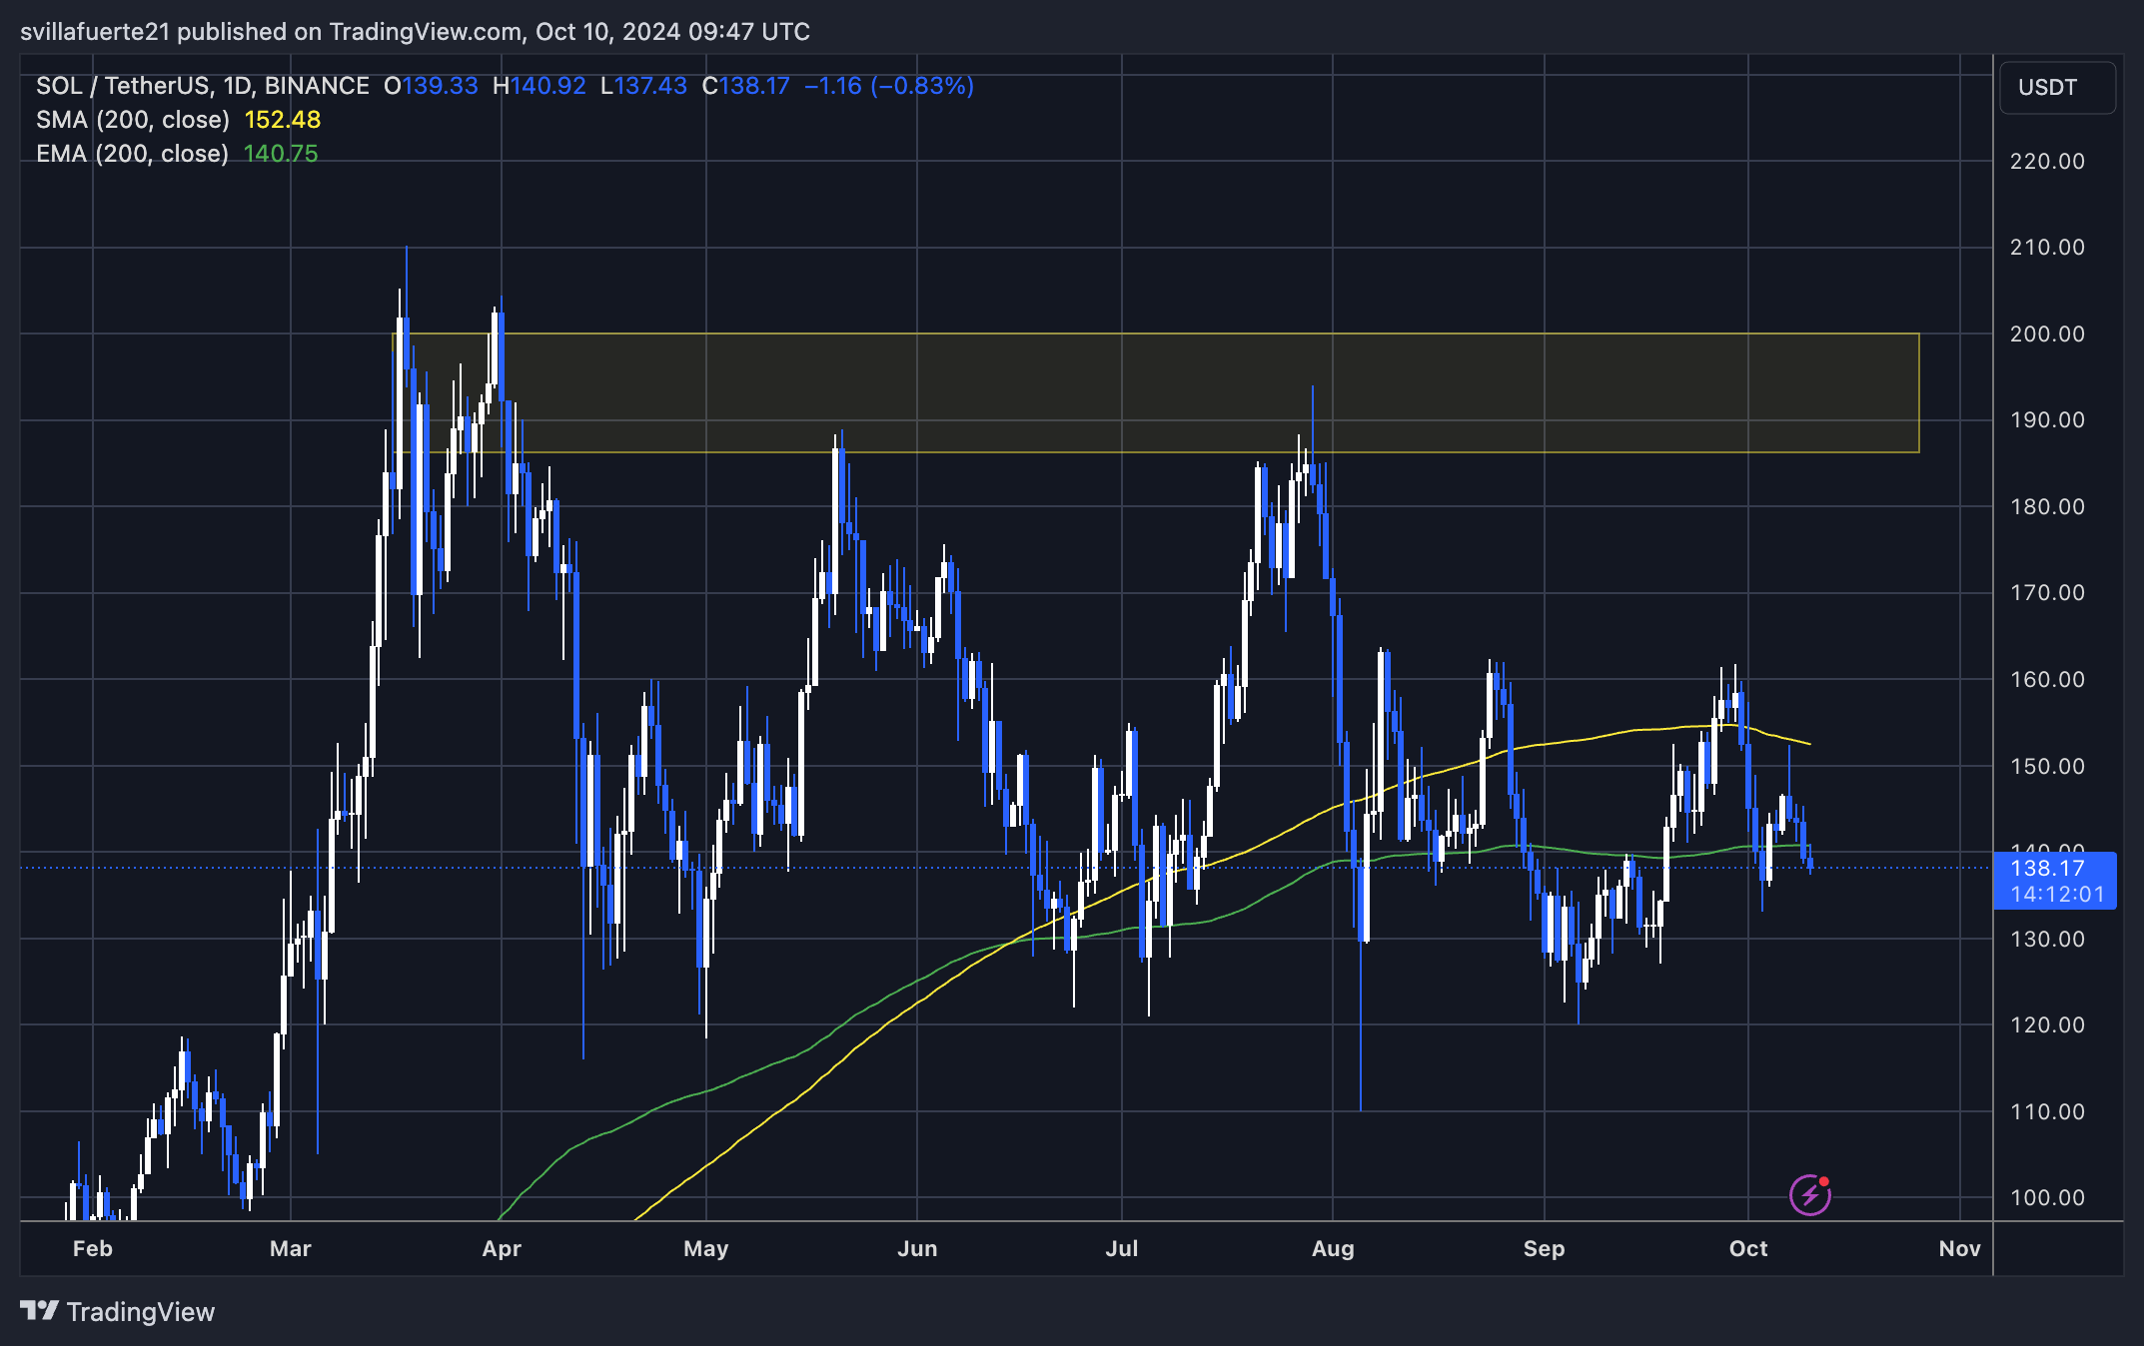Click the Nov label on time axis
This screenshot has width=2144, height=1346.
pyautogui.click(x=1959, y=1248)
